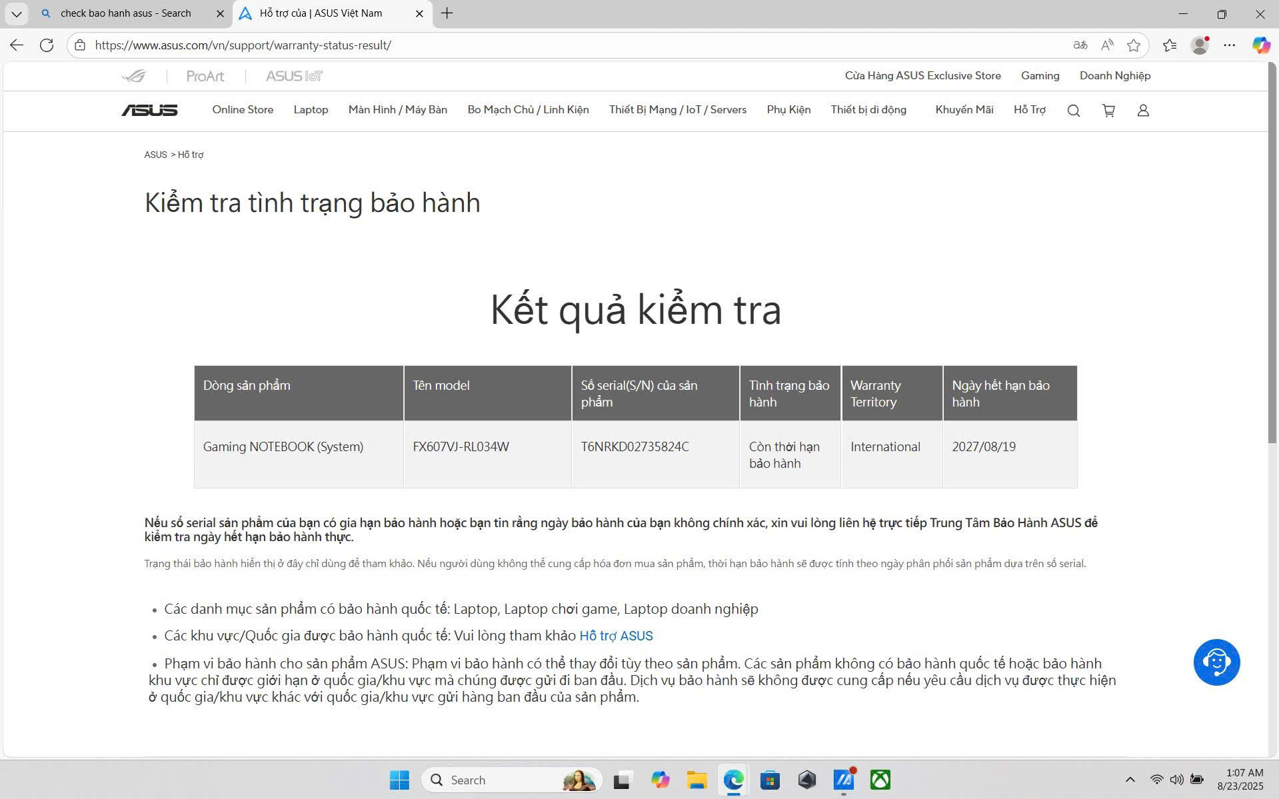Activate Read aloud icon

[x=1107, y=45]
